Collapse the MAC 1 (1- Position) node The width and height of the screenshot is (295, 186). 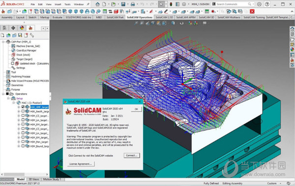[x=14, y=103]
